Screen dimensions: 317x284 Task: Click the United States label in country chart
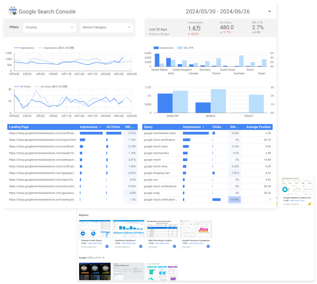[x=160, y=70]
